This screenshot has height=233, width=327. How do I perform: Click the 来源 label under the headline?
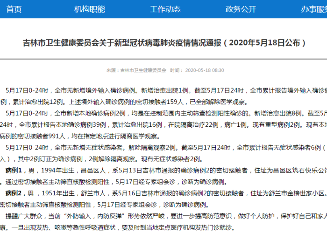coord(110,70)
